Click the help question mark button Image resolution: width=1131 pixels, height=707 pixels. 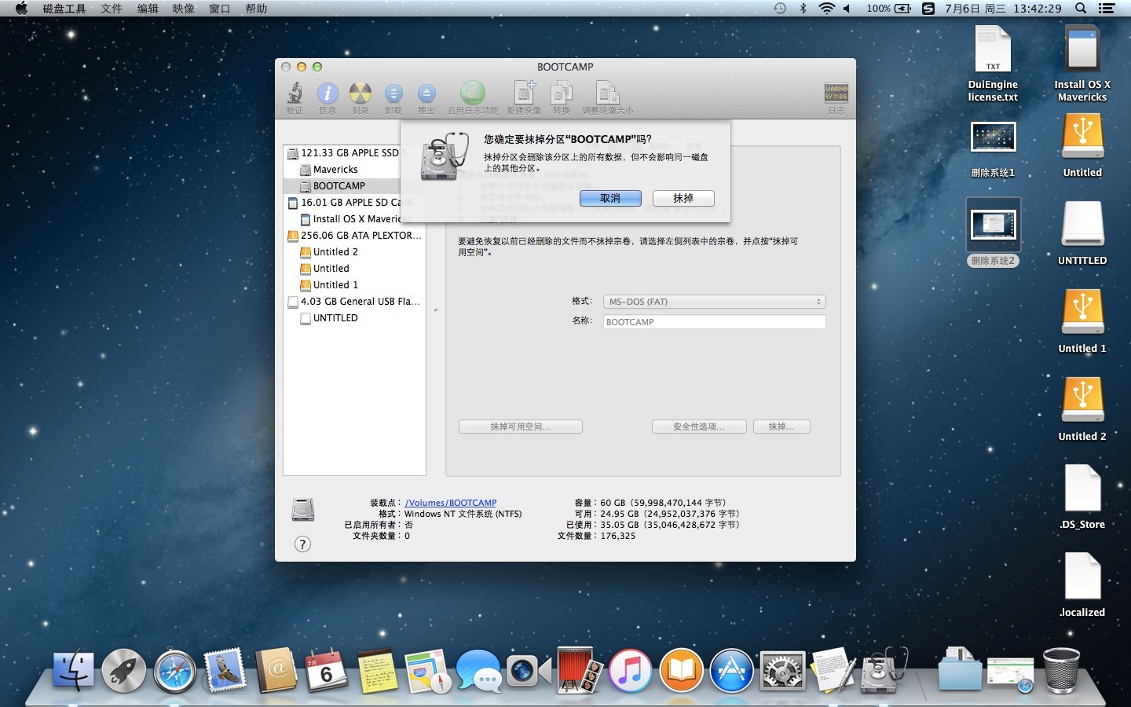[302, 544]
